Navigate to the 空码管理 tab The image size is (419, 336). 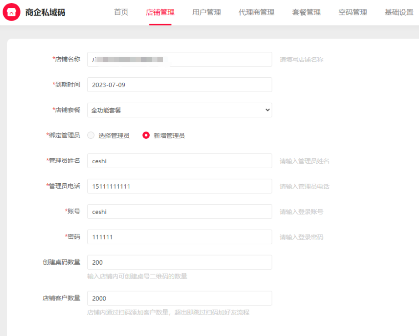tap(353, 12)
